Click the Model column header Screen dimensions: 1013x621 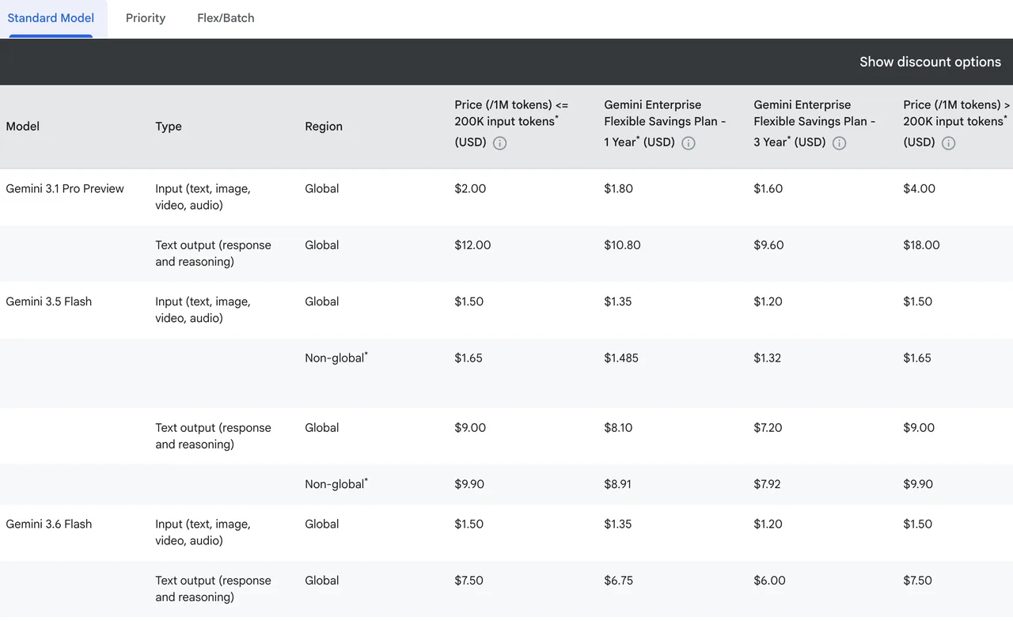point(23,127)
